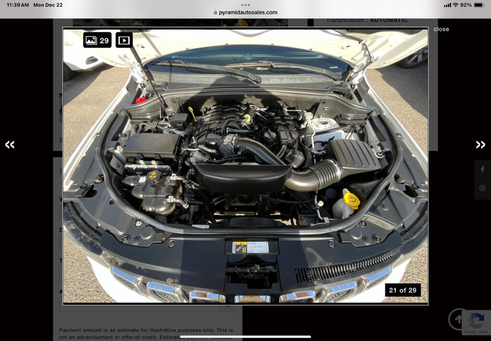491x341 pixels.
Task: Go to the next photo arrow
Action: (x=480, y=145)
